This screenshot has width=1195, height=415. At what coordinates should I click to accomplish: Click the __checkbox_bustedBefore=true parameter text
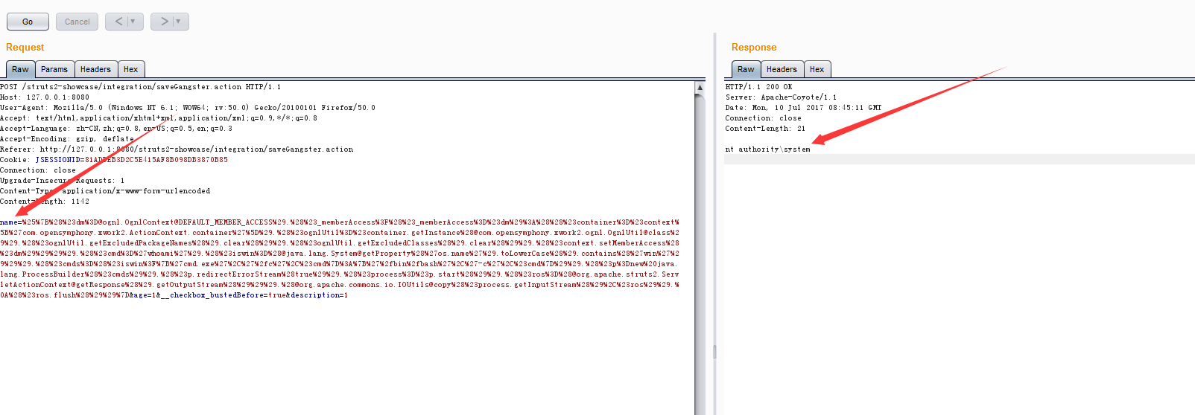click(224, 295)
